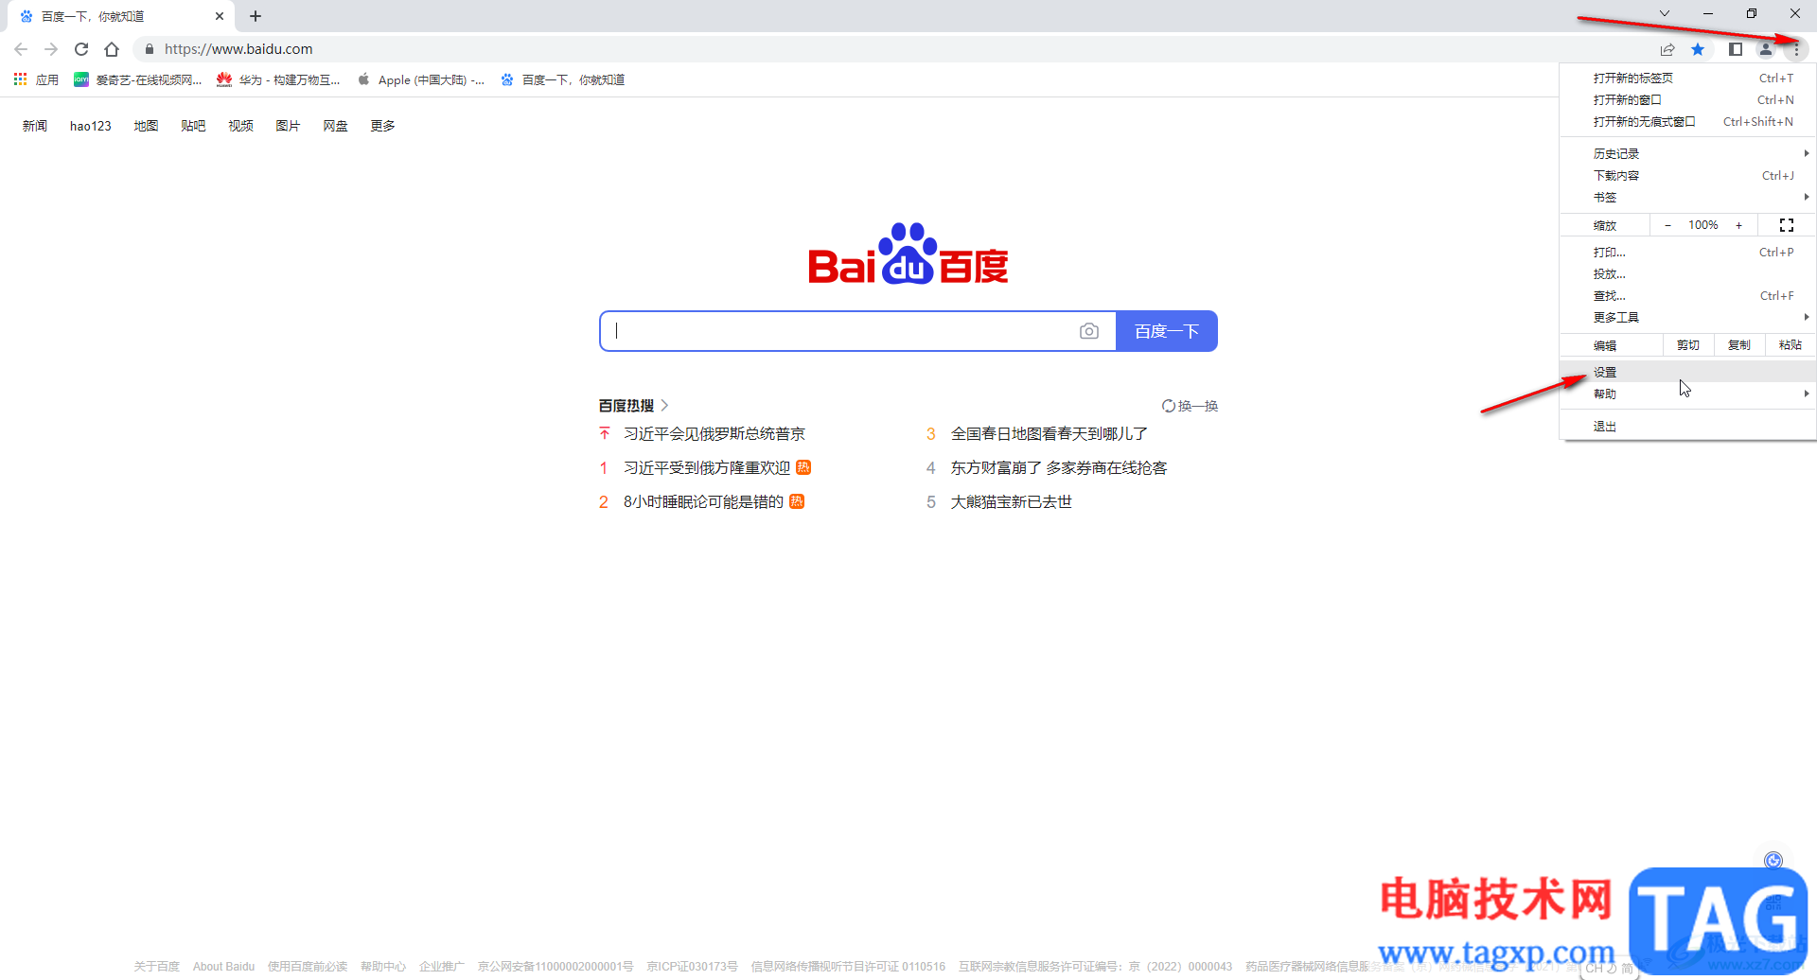The height and width of the screenshot is (980, 1817).
Task: Open the side panel icon
Action: [x=1736, y=49]
